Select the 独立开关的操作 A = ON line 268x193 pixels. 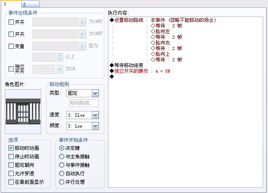(x=140, y=71)
